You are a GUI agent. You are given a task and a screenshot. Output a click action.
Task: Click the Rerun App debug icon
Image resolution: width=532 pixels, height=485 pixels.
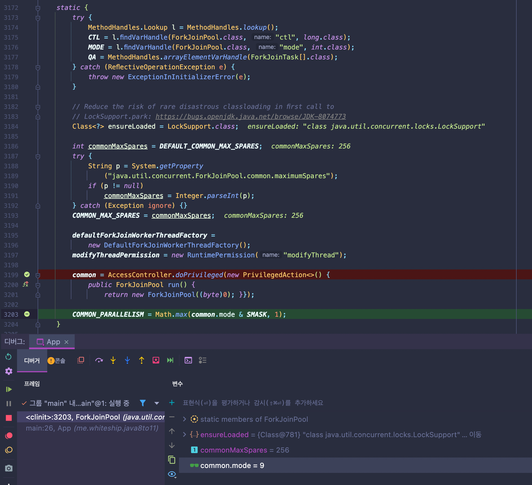click(x=9, y=357)
